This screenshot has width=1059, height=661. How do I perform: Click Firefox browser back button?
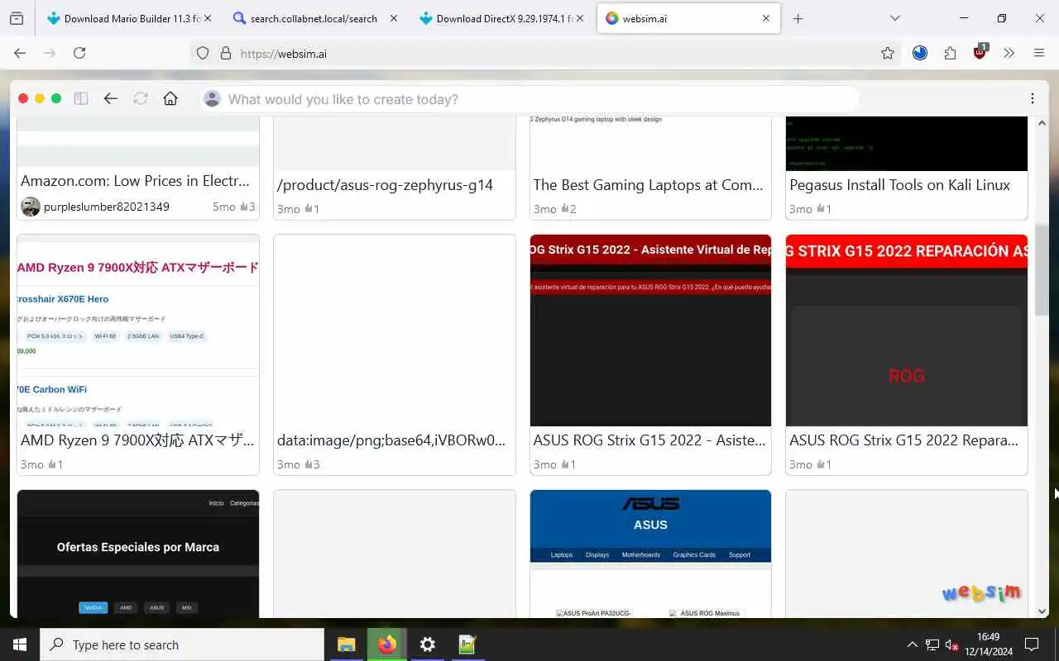(21, 53)
